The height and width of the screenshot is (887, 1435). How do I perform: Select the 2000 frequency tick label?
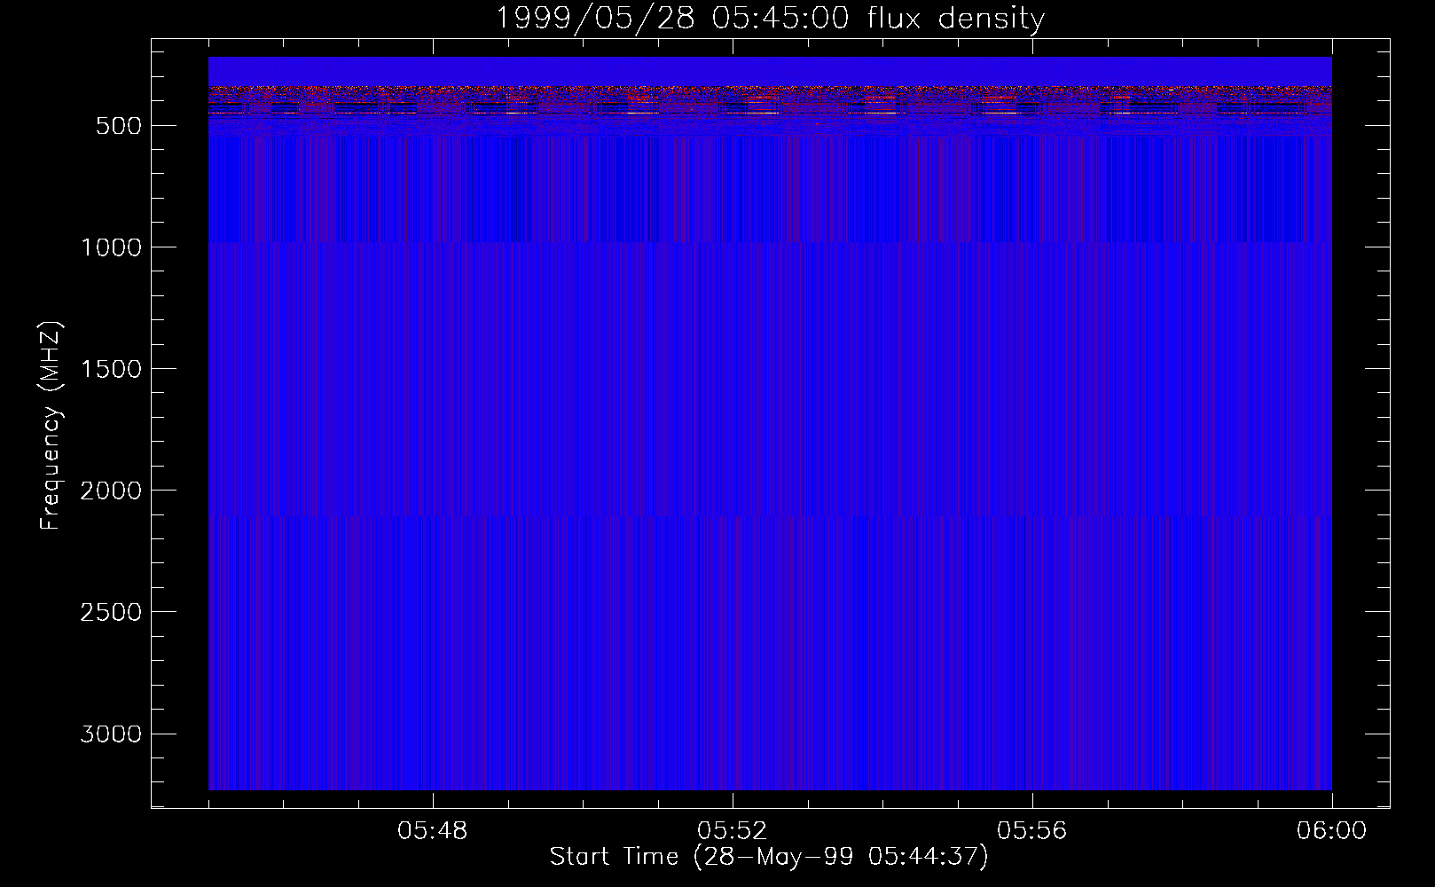coord(111,491)
